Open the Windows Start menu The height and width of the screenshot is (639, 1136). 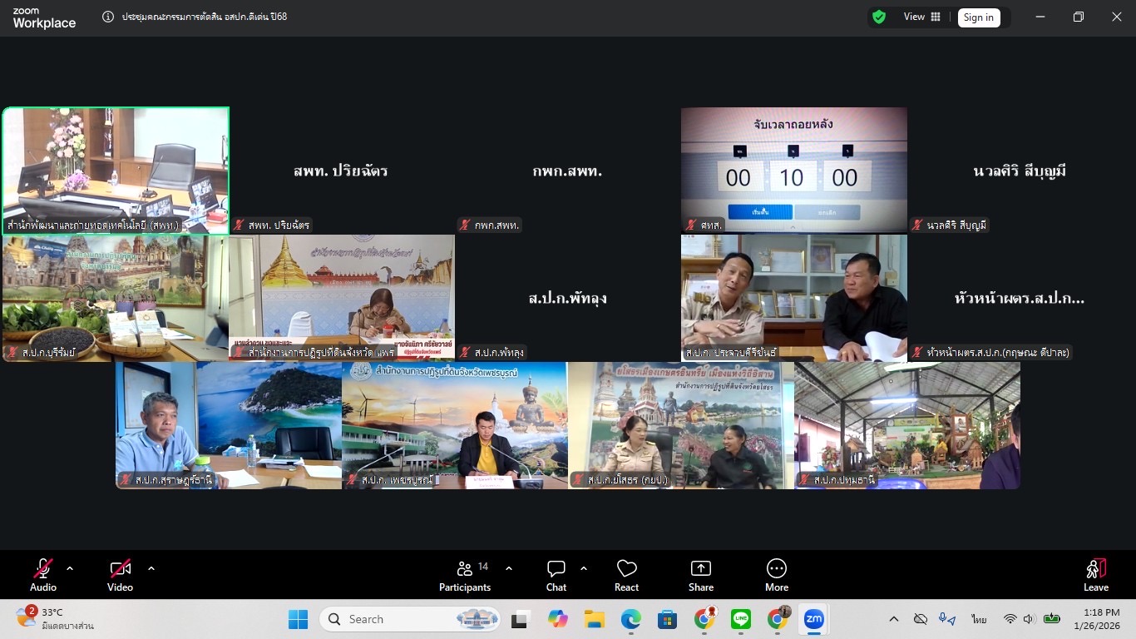[298, 619]
